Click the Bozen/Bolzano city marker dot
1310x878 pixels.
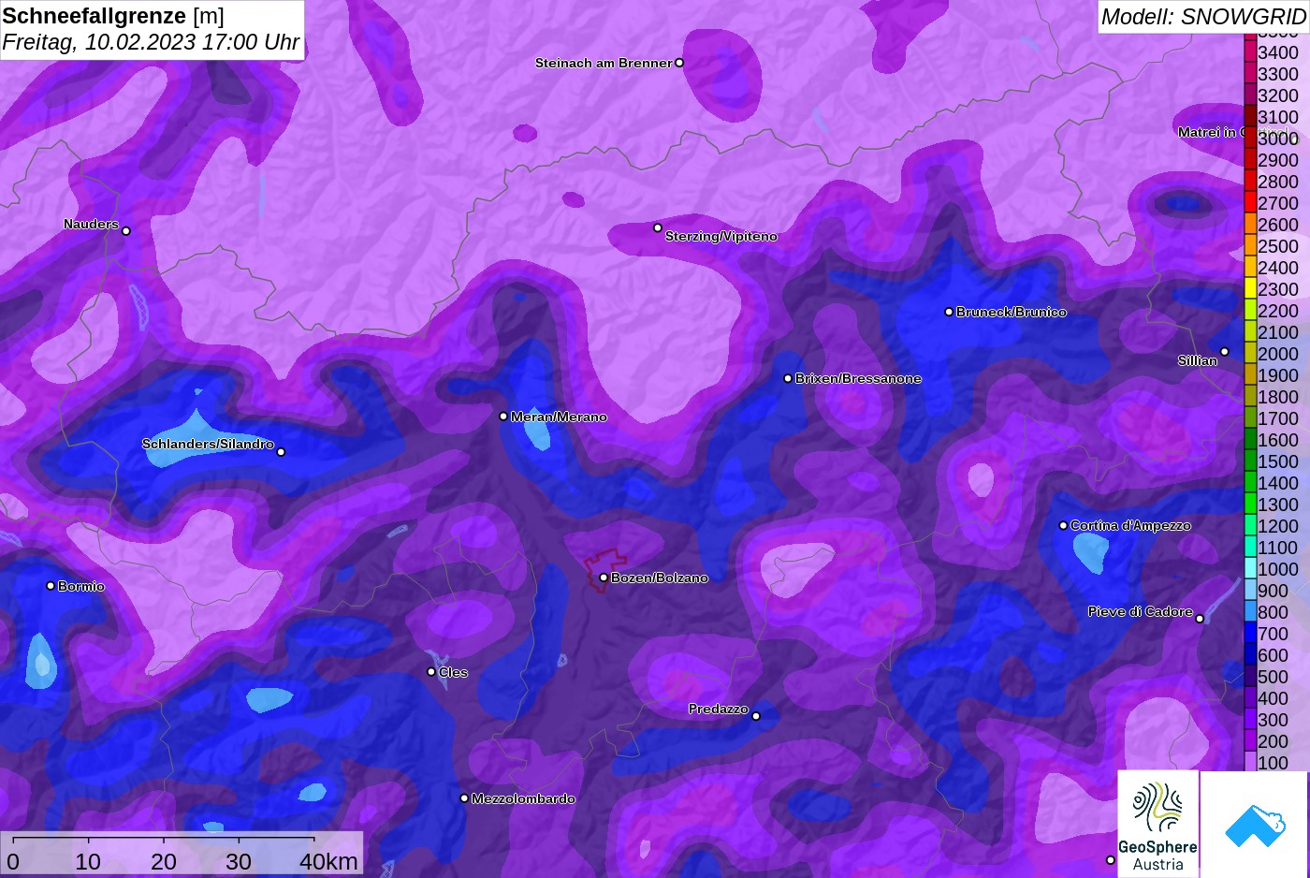tap(604, 578)
